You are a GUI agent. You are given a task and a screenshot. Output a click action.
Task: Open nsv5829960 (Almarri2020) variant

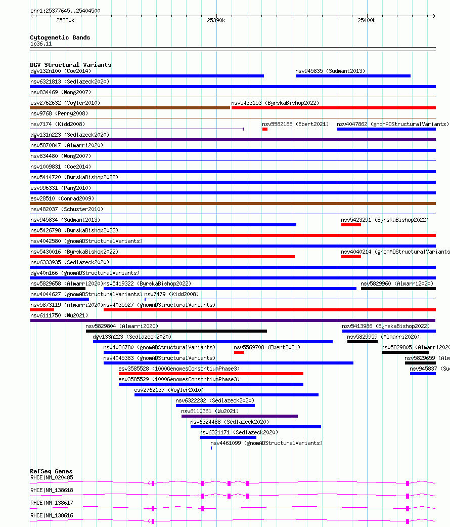[x=398, y=289]
